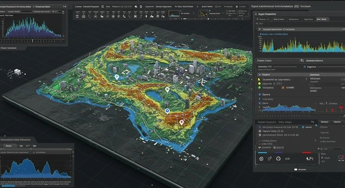This screenshot has height=188, width=345.
Task: Toggle the yellow layer marker in the right panel list
Action: (x=259, y=79)
